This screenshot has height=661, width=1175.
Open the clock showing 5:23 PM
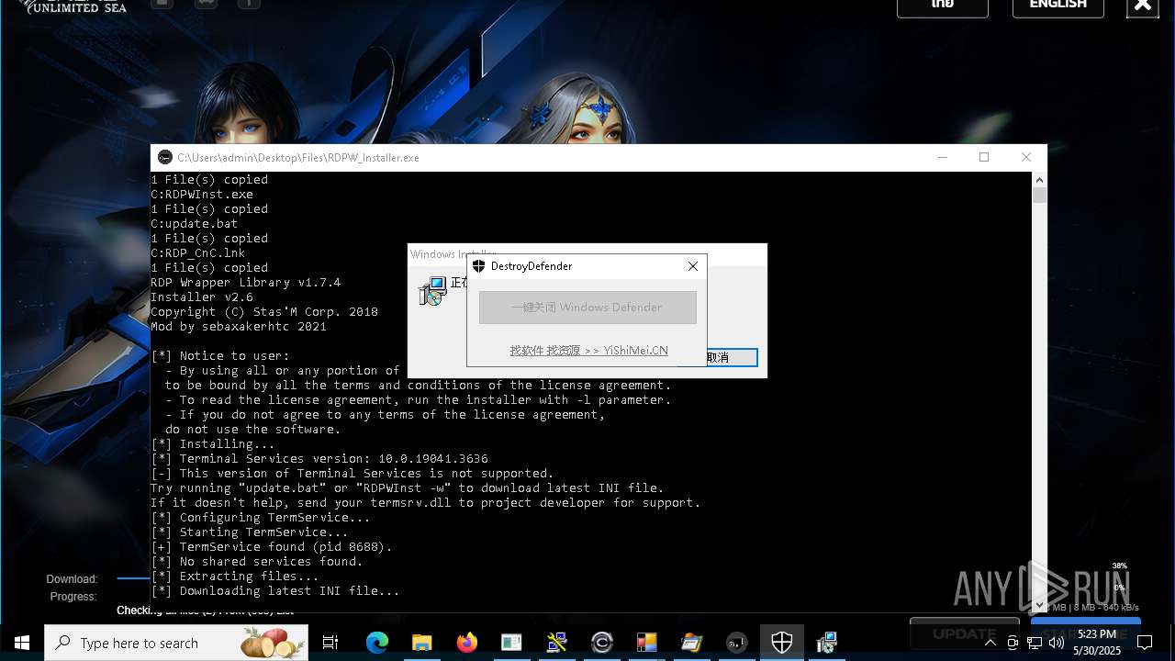1097,643
